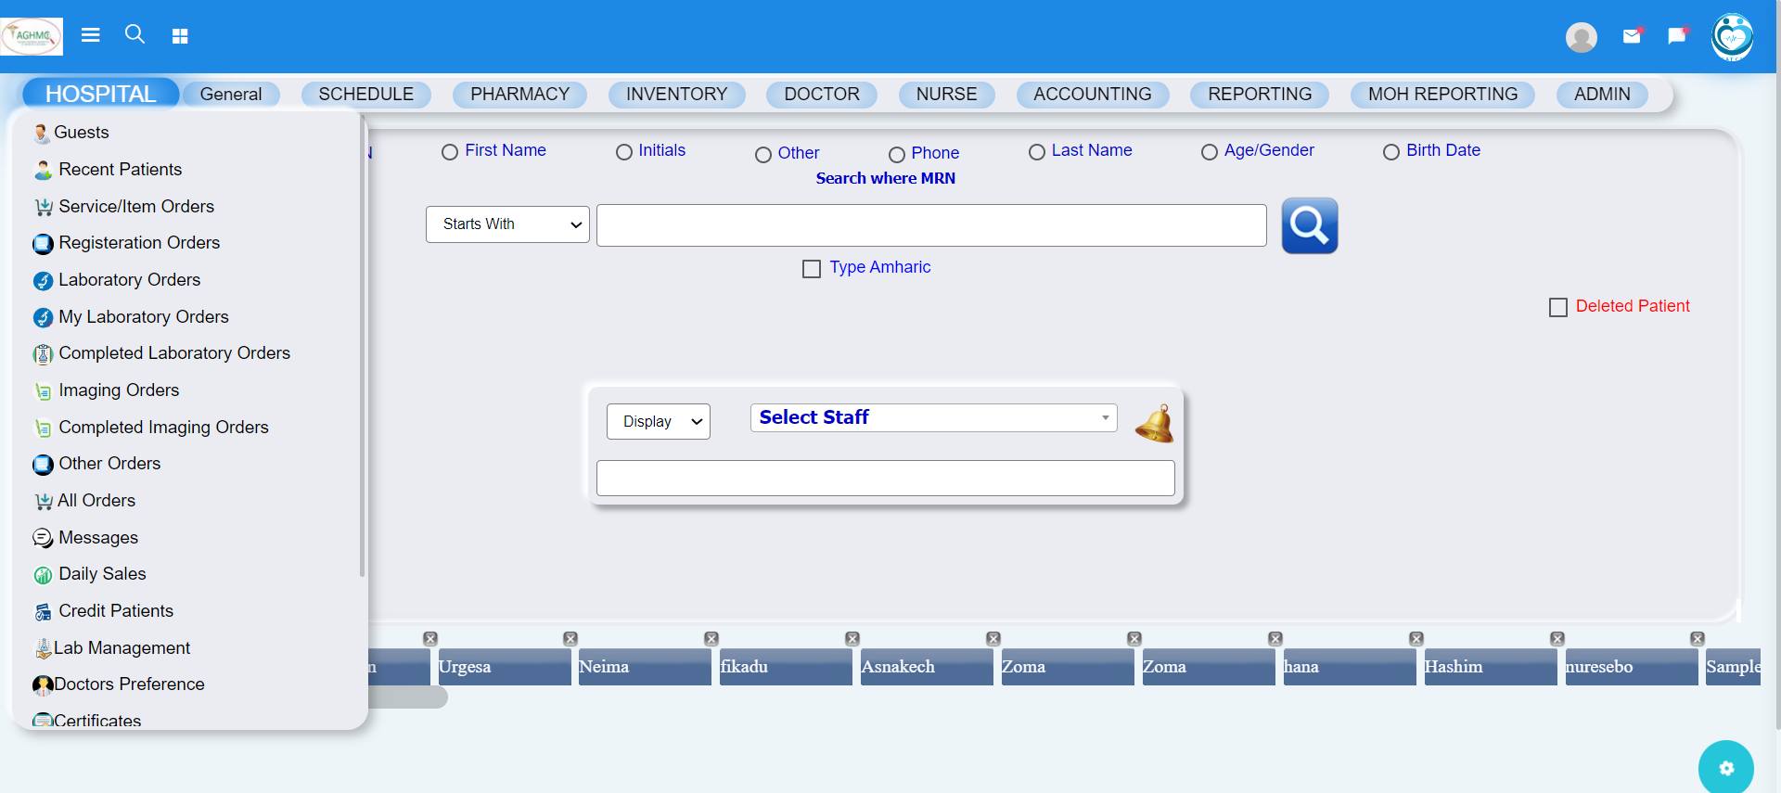Image resolution: width=1781 pixels, height=793 pixels.
Task: Expand the Display dropdown
Action: 658,422
